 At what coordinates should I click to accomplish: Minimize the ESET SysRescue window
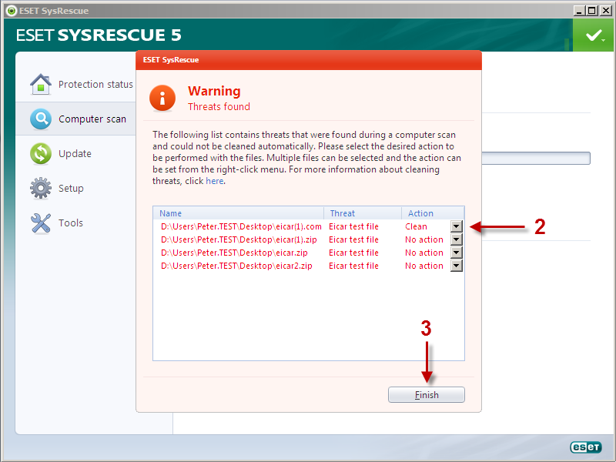[580, 11]
